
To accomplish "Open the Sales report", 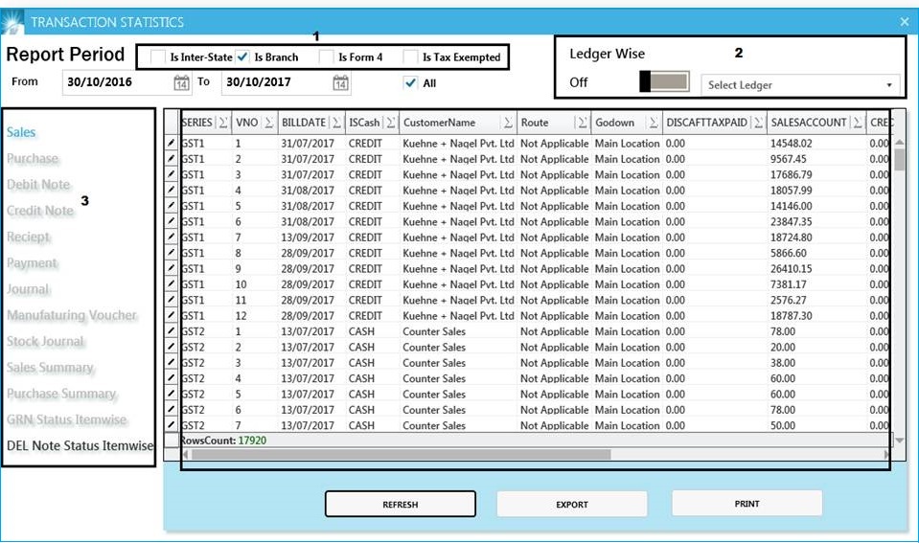I will point(21,132).
